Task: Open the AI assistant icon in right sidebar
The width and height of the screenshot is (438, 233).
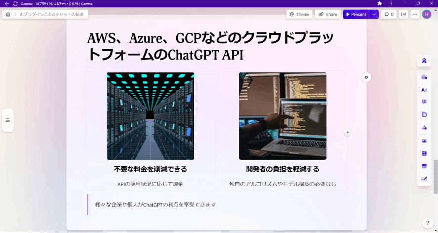Action: pyautogui.click(x=424, y=61)
